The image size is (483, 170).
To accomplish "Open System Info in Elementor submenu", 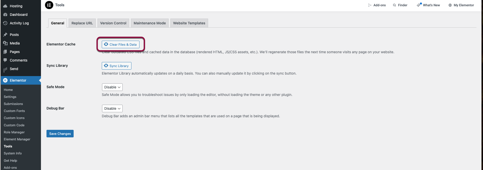I will coord(13,153).
